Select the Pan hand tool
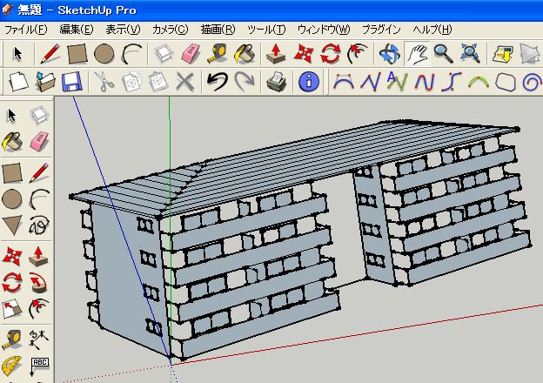543x383 pixels. pyautogui.click(x=417, y=54)
